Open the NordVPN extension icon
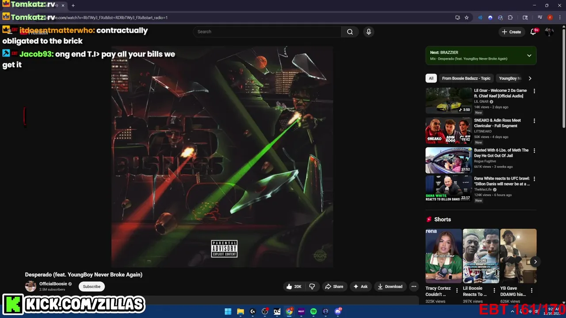This screenshot has width=566, height=318. coord(490,18)
